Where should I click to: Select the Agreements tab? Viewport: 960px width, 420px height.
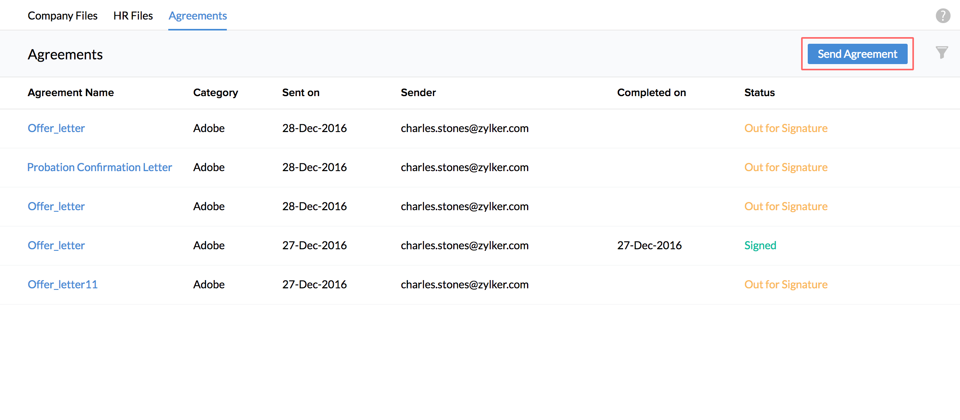coord(198,16)
